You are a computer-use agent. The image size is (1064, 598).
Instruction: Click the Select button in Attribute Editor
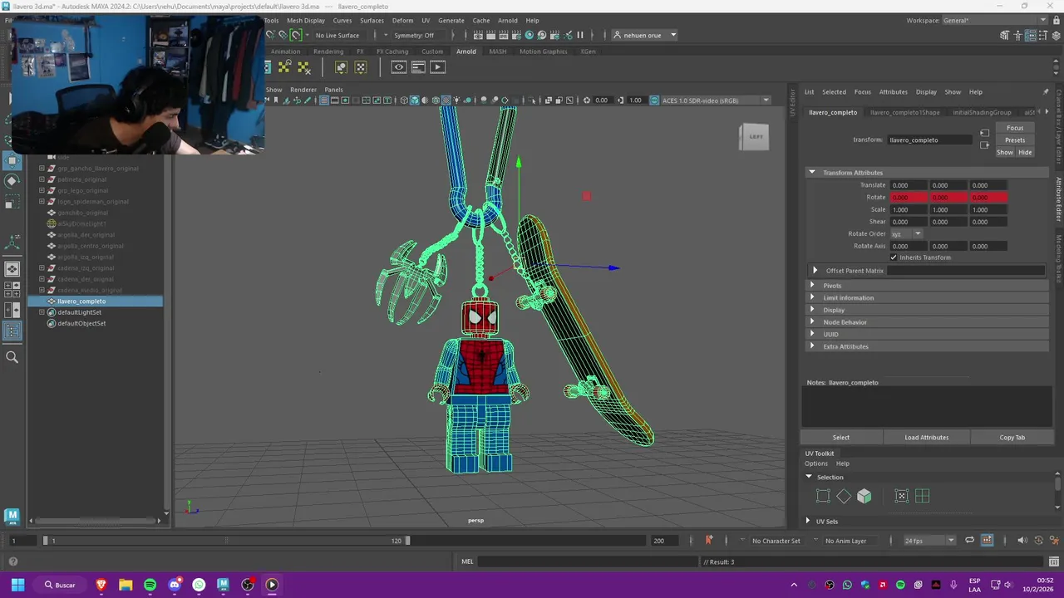(x=841, y=438)
